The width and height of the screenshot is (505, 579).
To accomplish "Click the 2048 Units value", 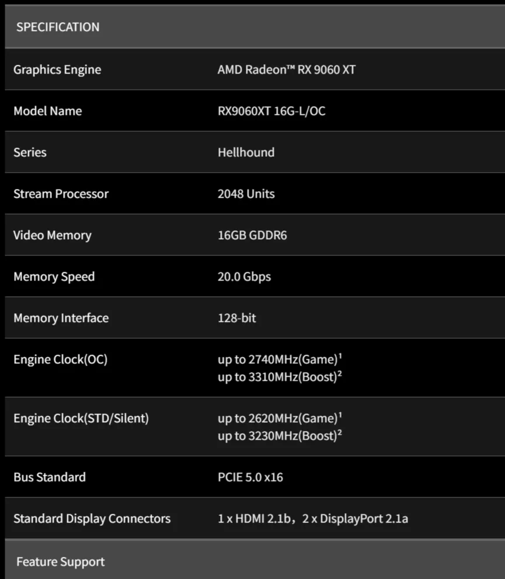I will click(x=246, y=194).
